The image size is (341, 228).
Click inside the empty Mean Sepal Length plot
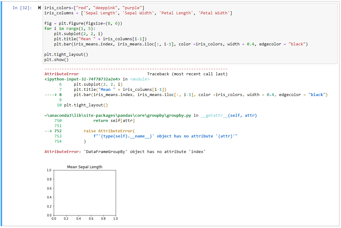click(85, 193)
